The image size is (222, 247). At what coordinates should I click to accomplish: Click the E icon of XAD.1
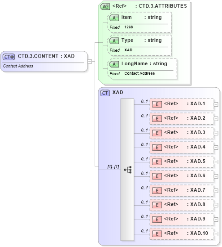coord(157,104)
